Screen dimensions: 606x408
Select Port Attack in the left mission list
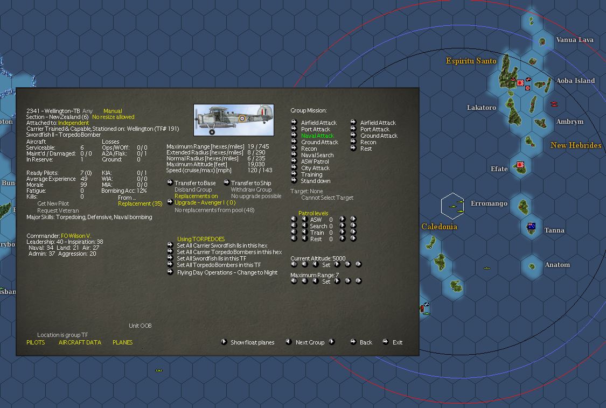tap(315, 129)
